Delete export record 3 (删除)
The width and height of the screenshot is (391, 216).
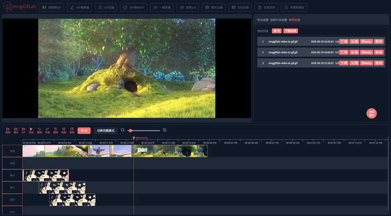pos(379,63)
